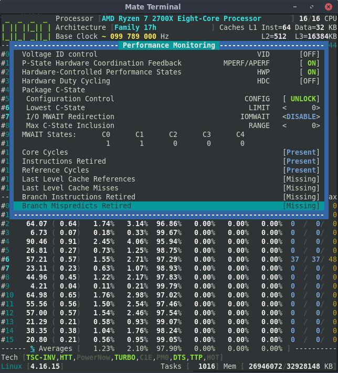Change Lowest C-State LIMIT value
Image resolution: width=338 pixels, height=373 pixels.
coord(301,108)
